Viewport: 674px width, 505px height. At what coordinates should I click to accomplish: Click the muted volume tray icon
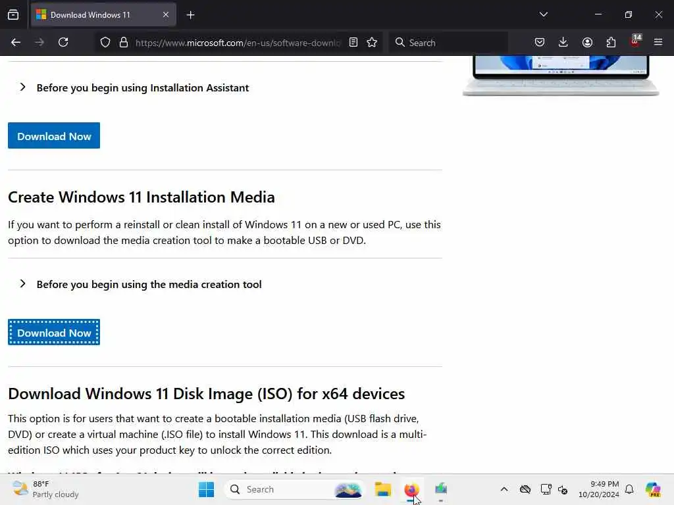[563, 489]
